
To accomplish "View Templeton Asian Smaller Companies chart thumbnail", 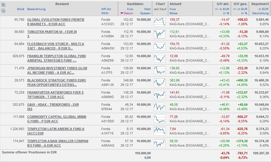I will (160, 143).
